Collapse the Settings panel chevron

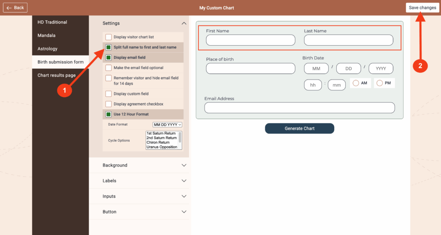click(x=184, y=23)
